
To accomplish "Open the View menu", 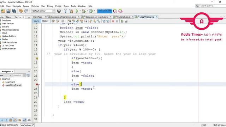I will point(8,6).
